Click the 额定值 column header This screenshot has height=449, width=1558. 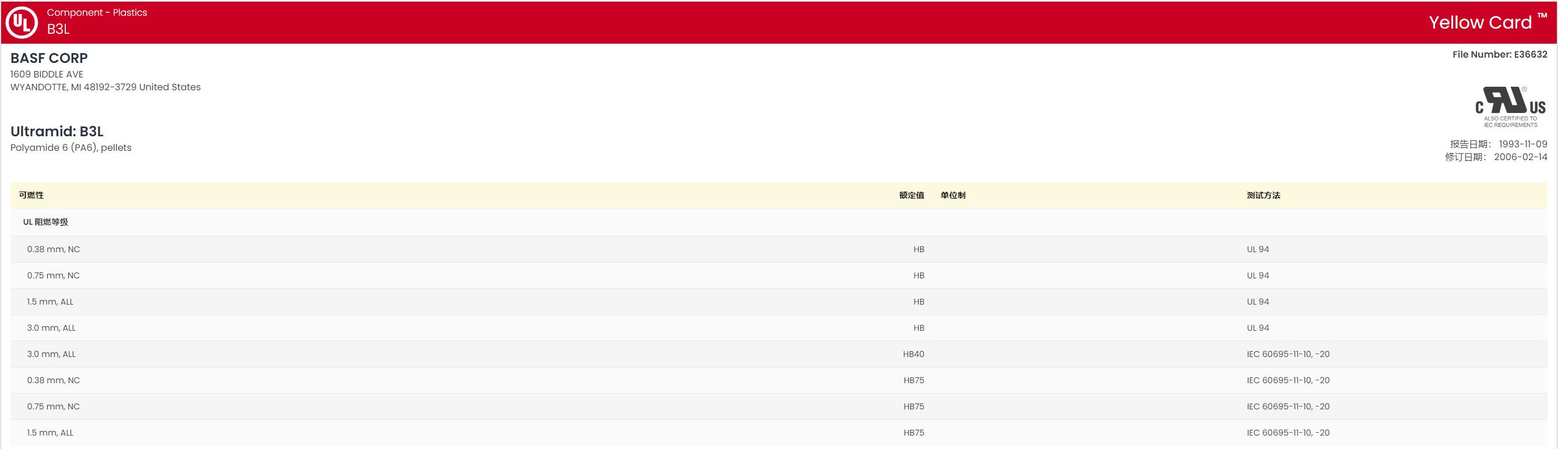click(912, 195)
